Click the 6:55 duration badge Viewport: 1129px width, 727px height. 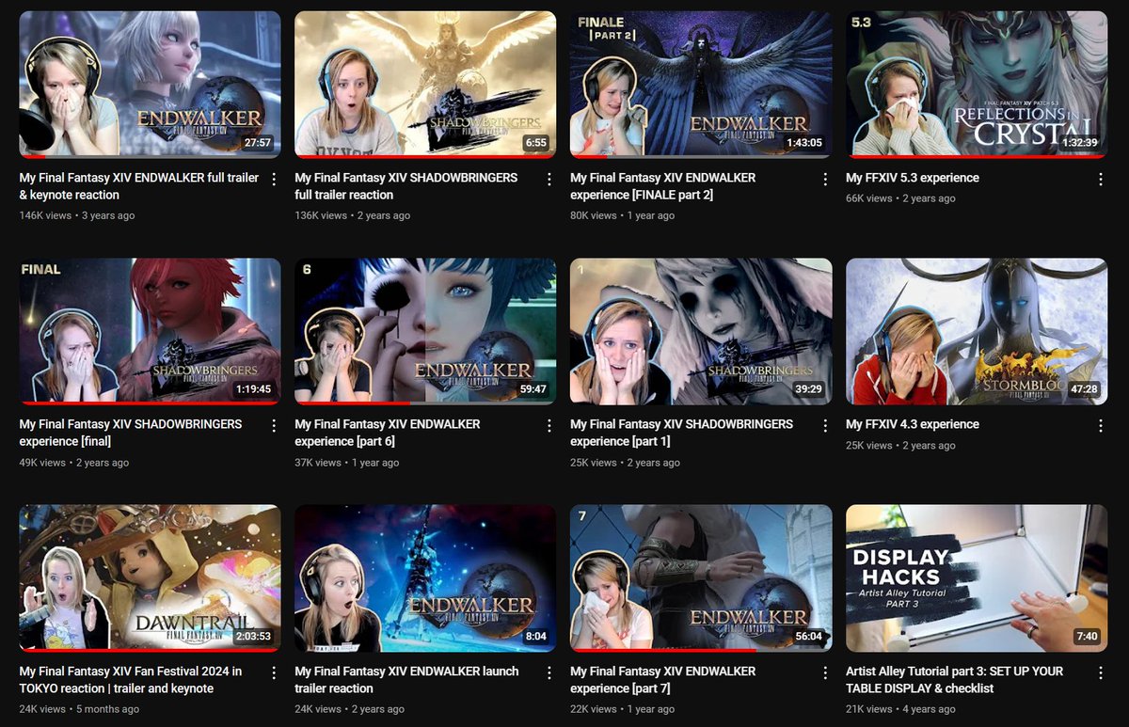(536, 144)
